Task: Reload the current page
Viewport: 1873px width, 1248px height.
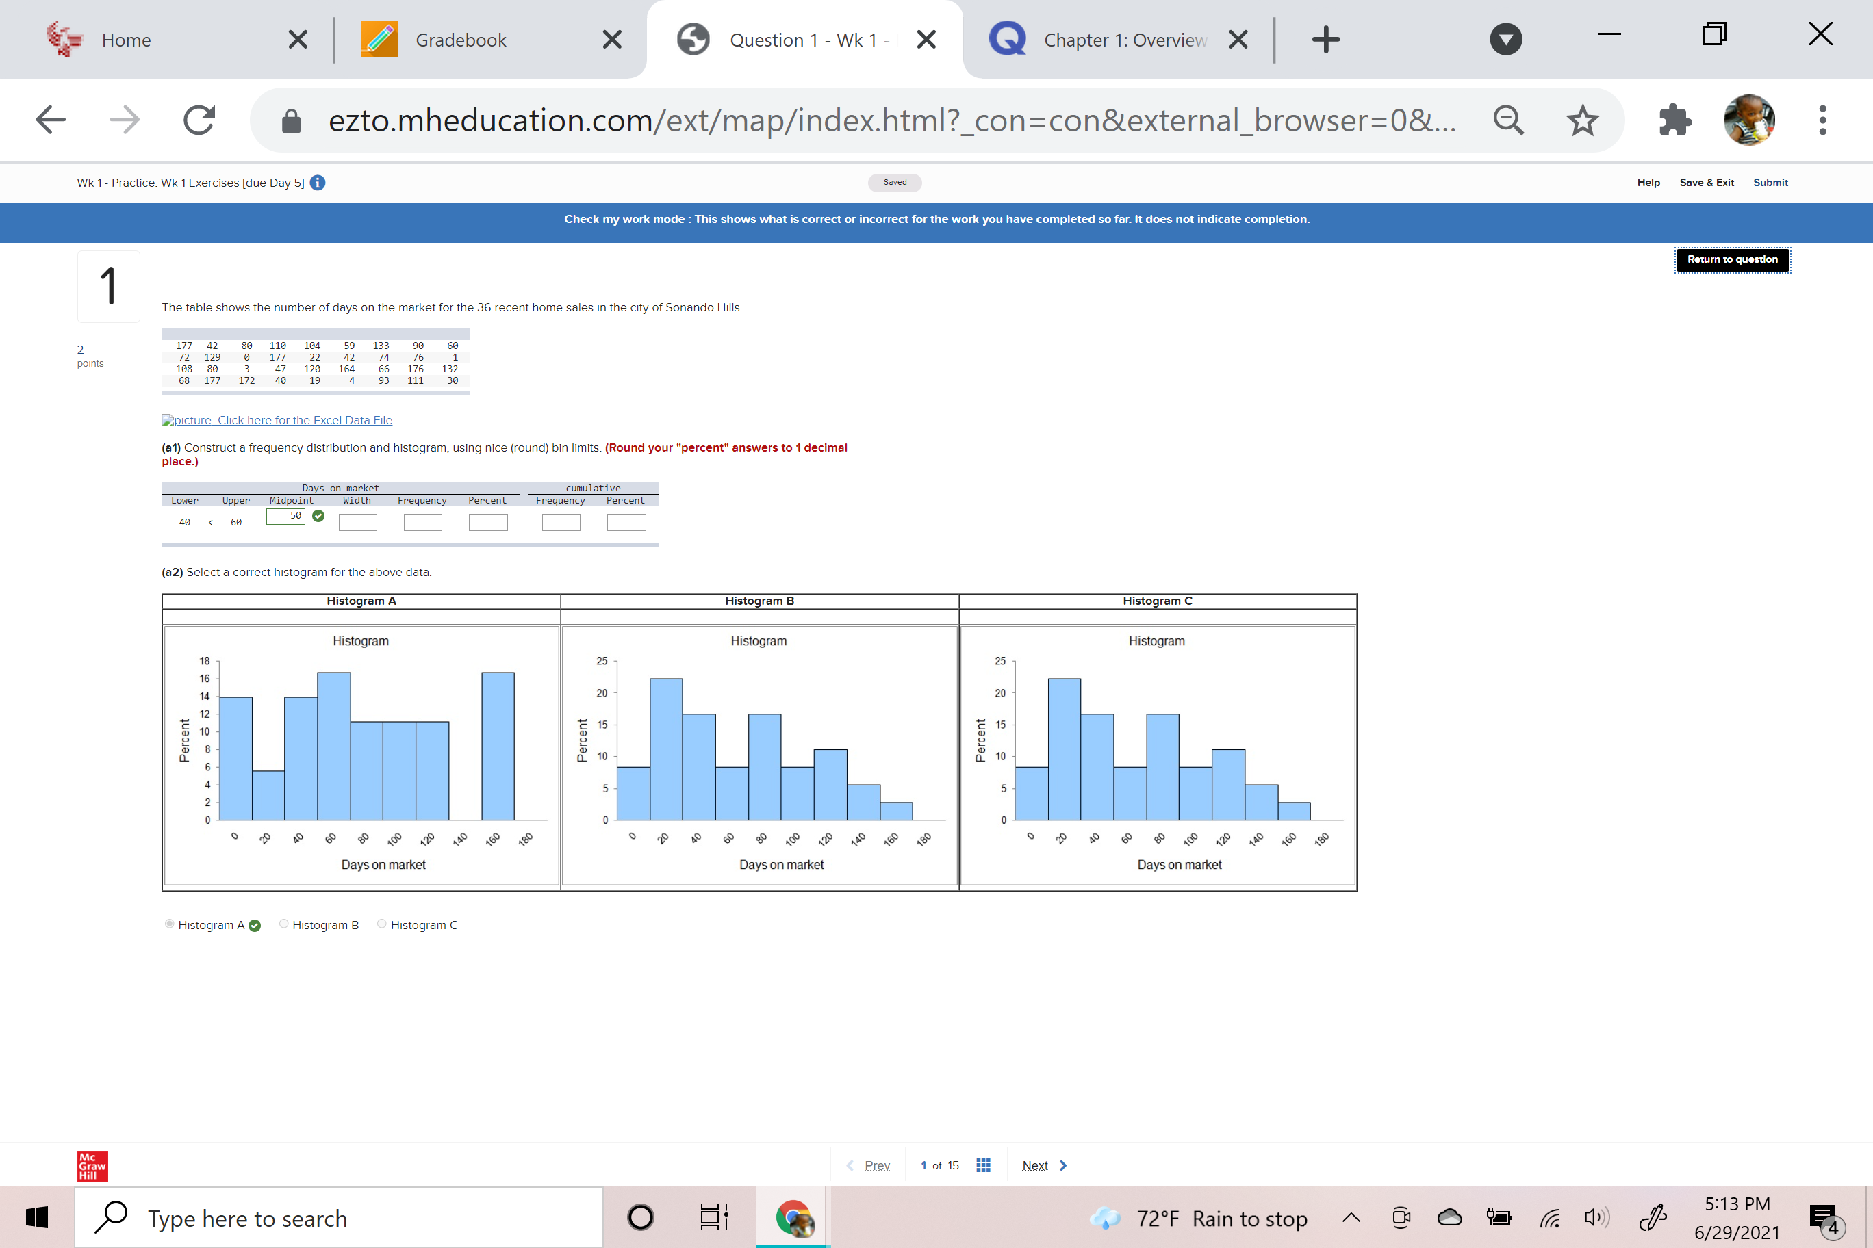Action: click(199, 119)
